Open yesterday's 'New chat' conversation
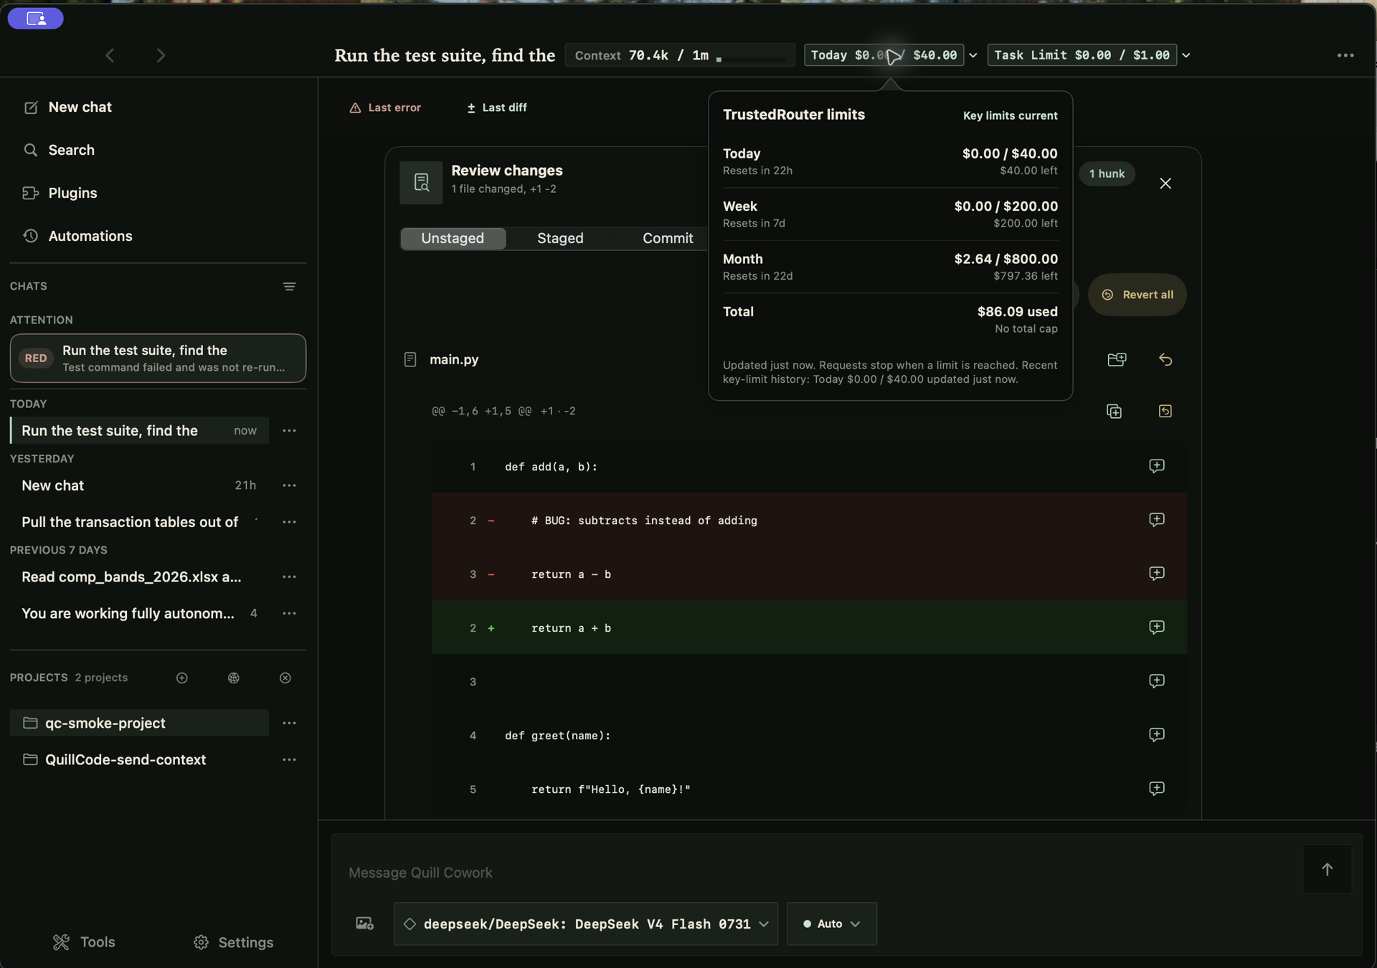The image size is (1377, 968). (140, 485)
